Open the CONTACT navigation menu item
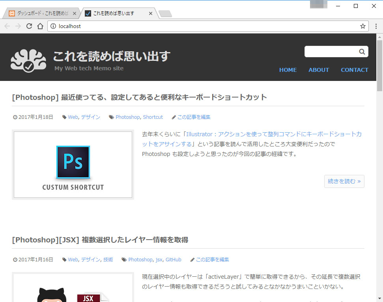 click(x=355, y=70)
